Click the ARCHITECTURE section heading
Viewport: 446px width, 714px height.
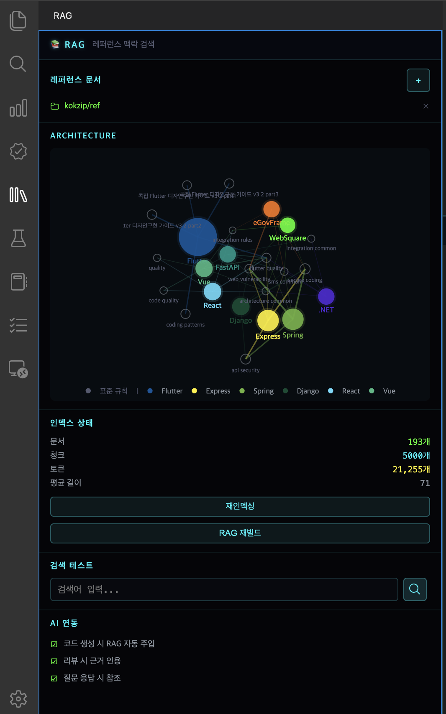click(x=83, y=136)
